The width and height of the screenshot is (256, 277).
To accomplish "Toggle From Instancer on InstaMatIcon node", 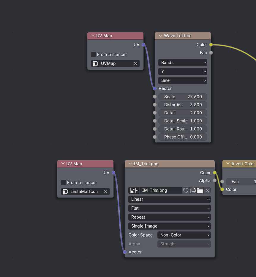I will pos(64,183).
